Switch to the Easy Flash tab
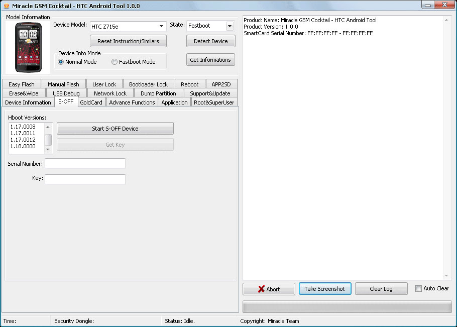The width and height of the screenshot is (457, 327). pos(22,84)
